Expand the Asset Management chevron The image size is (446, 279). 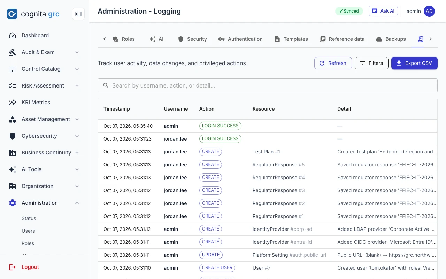[77, 119]
